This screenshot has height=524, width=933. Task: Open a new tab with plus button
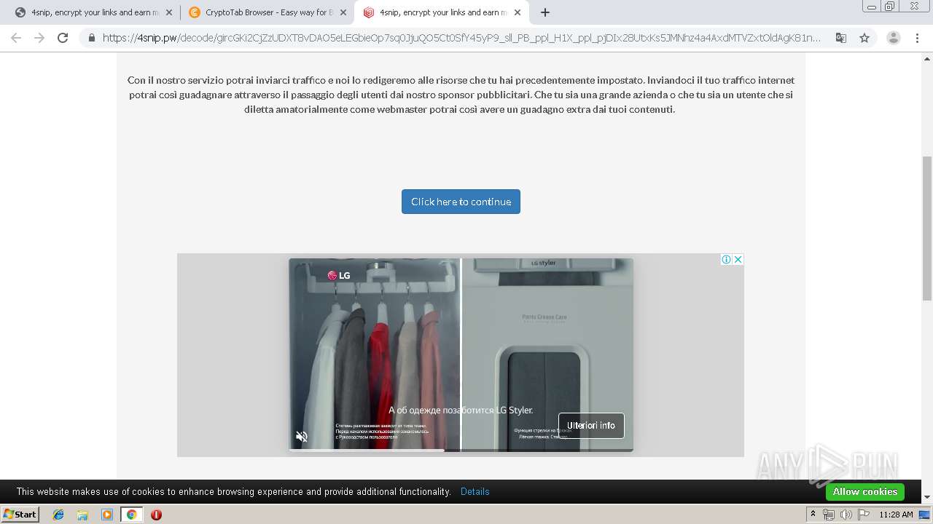[544, 12]
